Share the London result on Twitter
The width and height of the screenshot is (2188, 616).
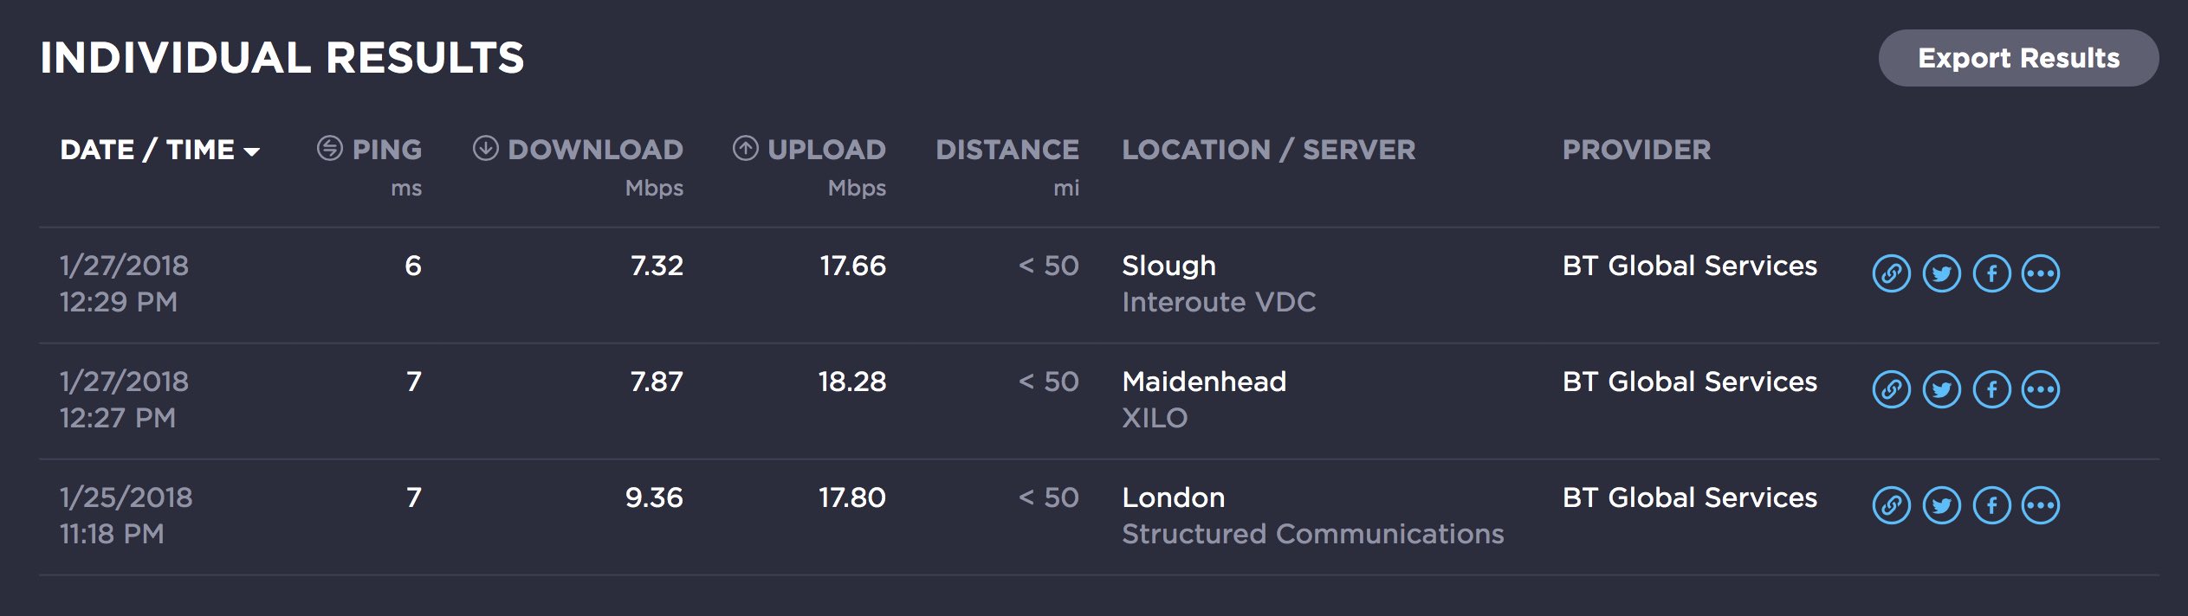coord(1941,506)
